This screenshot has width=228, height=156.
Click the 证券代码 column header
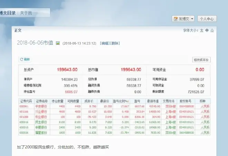pyautogui.click(x=25, y=101)
